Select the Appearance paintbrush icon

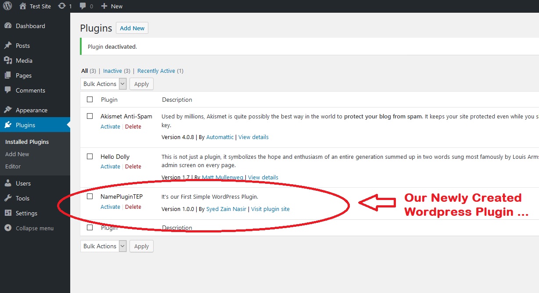pyautogui.click(x=9, y=110)
